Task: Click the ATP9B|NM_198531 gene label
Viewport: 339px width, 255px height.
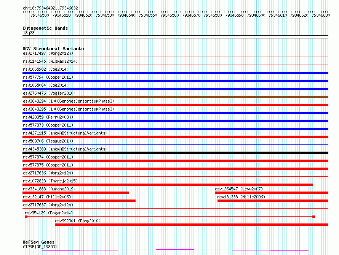Action: 40,247
